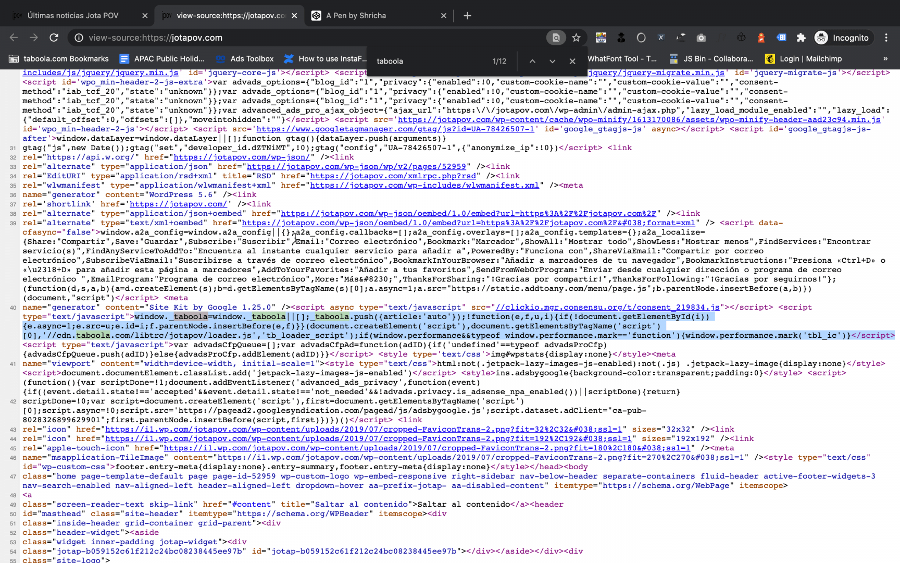Open the googletagmanager gtag/js link
The image size is (900, 563).
point(395,129)
